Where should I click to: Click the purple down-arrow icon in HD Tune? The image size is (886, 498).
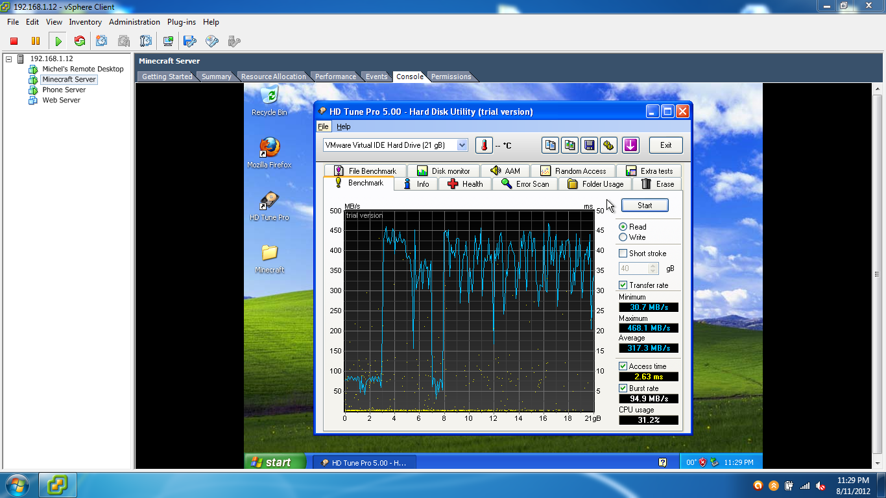(x=631, y=145)
